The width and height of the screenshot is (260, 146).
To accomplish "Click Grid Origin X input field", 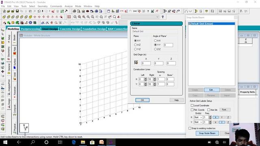I will (146, 63).
